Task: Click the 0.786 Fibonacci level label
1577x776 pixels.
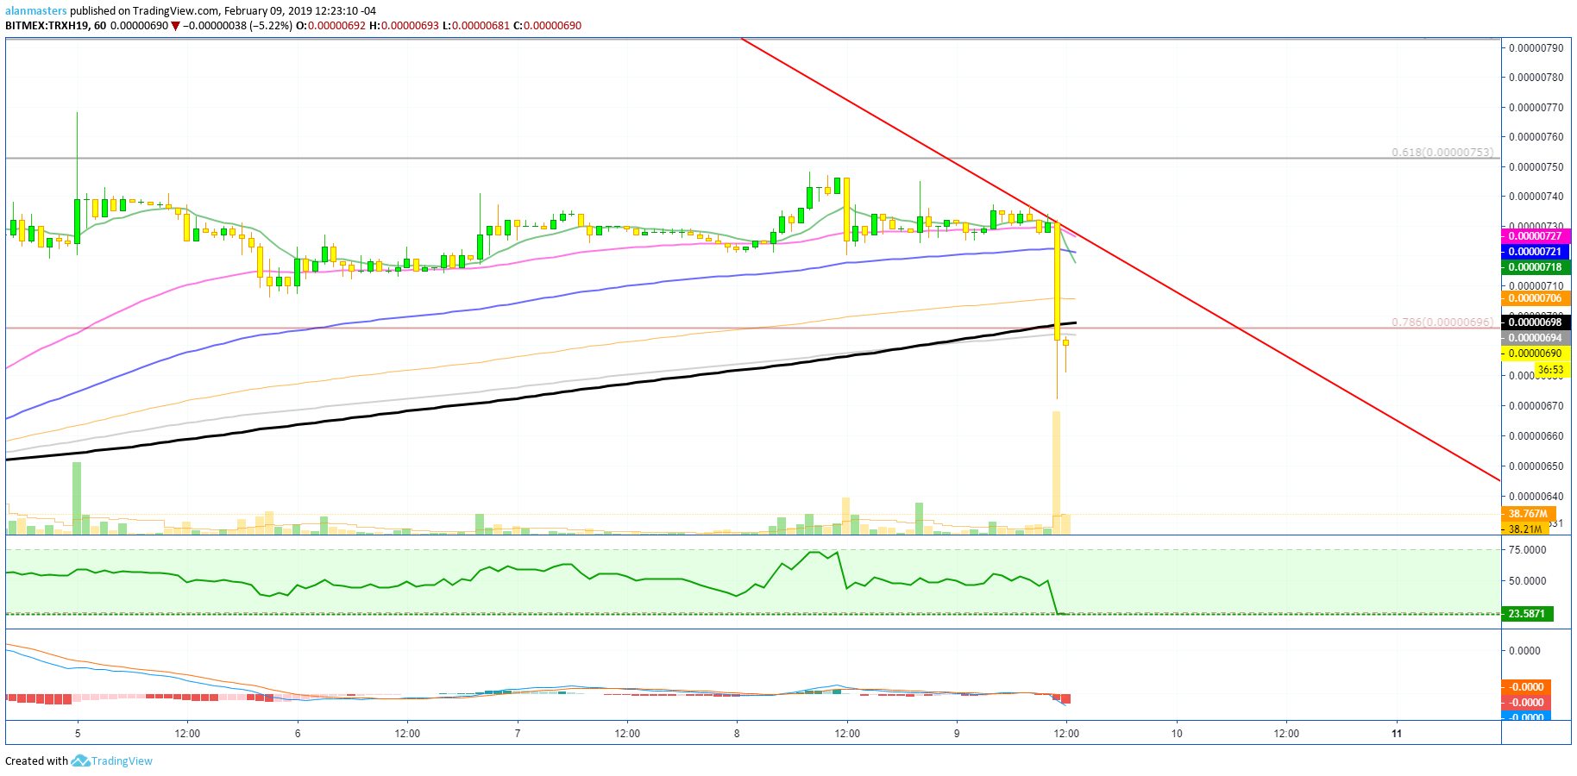Action: [1442, 322]
